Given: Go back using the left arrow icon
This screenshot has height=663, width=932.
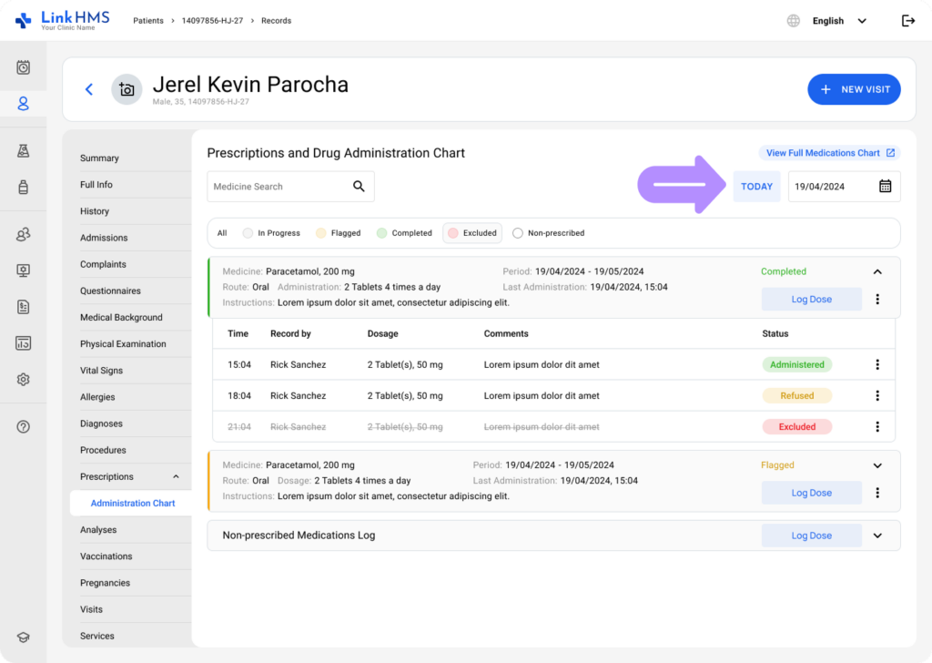Looking at the screenshot, I should pyautogui.click(x=88, y=89).
